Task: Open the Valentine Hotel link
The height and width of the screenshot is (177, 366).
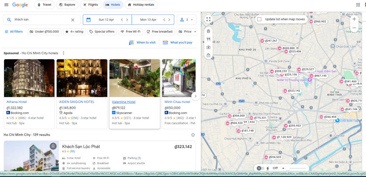Action: pos(124,102)
